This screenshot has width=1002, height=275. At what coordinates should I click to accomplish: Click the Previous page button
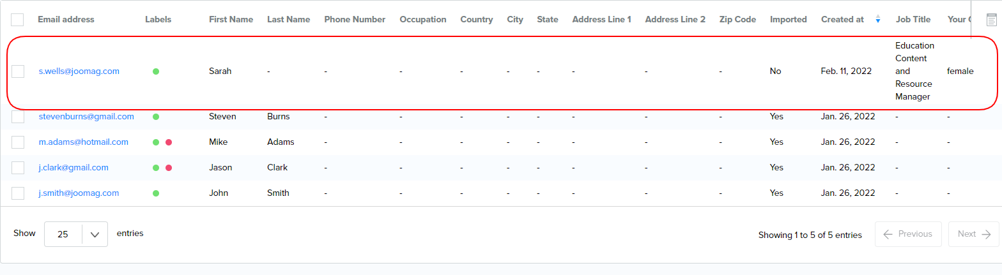(x=907, y=234)
